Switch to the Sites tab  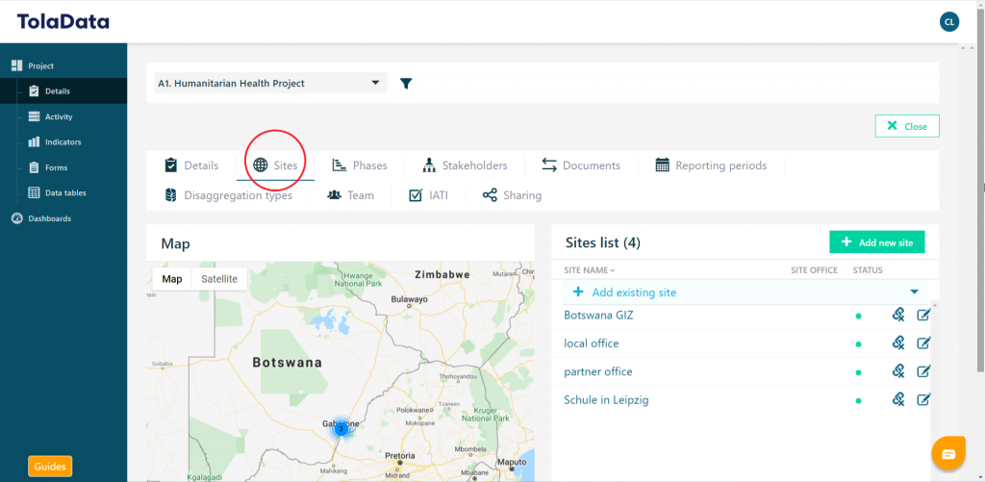point(275,165)
